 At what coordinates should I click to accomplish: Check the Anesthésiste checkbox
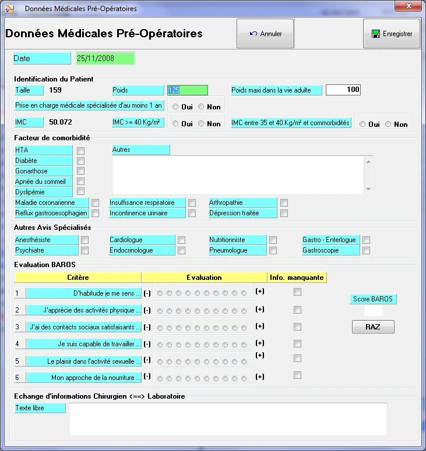coord(85,240)
